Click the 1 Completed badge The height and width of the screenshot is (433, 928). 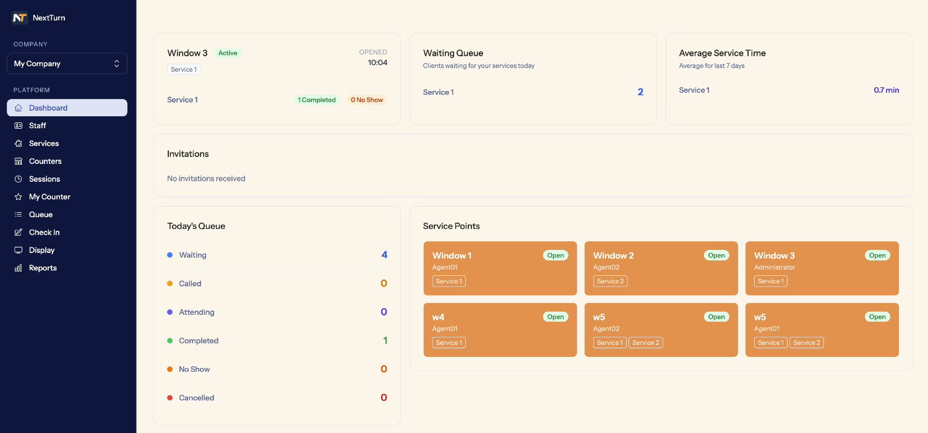317,100
